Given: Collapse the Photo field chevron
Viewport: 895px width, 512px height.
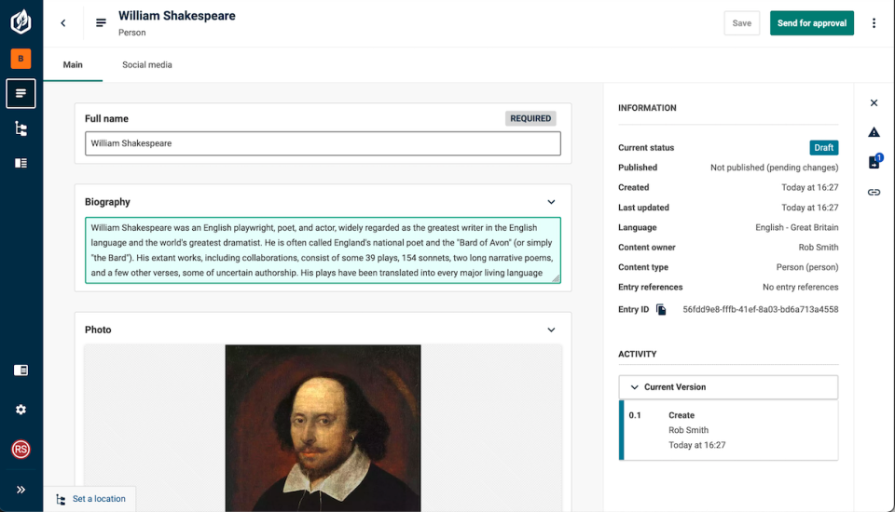Looking at the screenshot, I should pyautogui.click(x=551, y=330).
